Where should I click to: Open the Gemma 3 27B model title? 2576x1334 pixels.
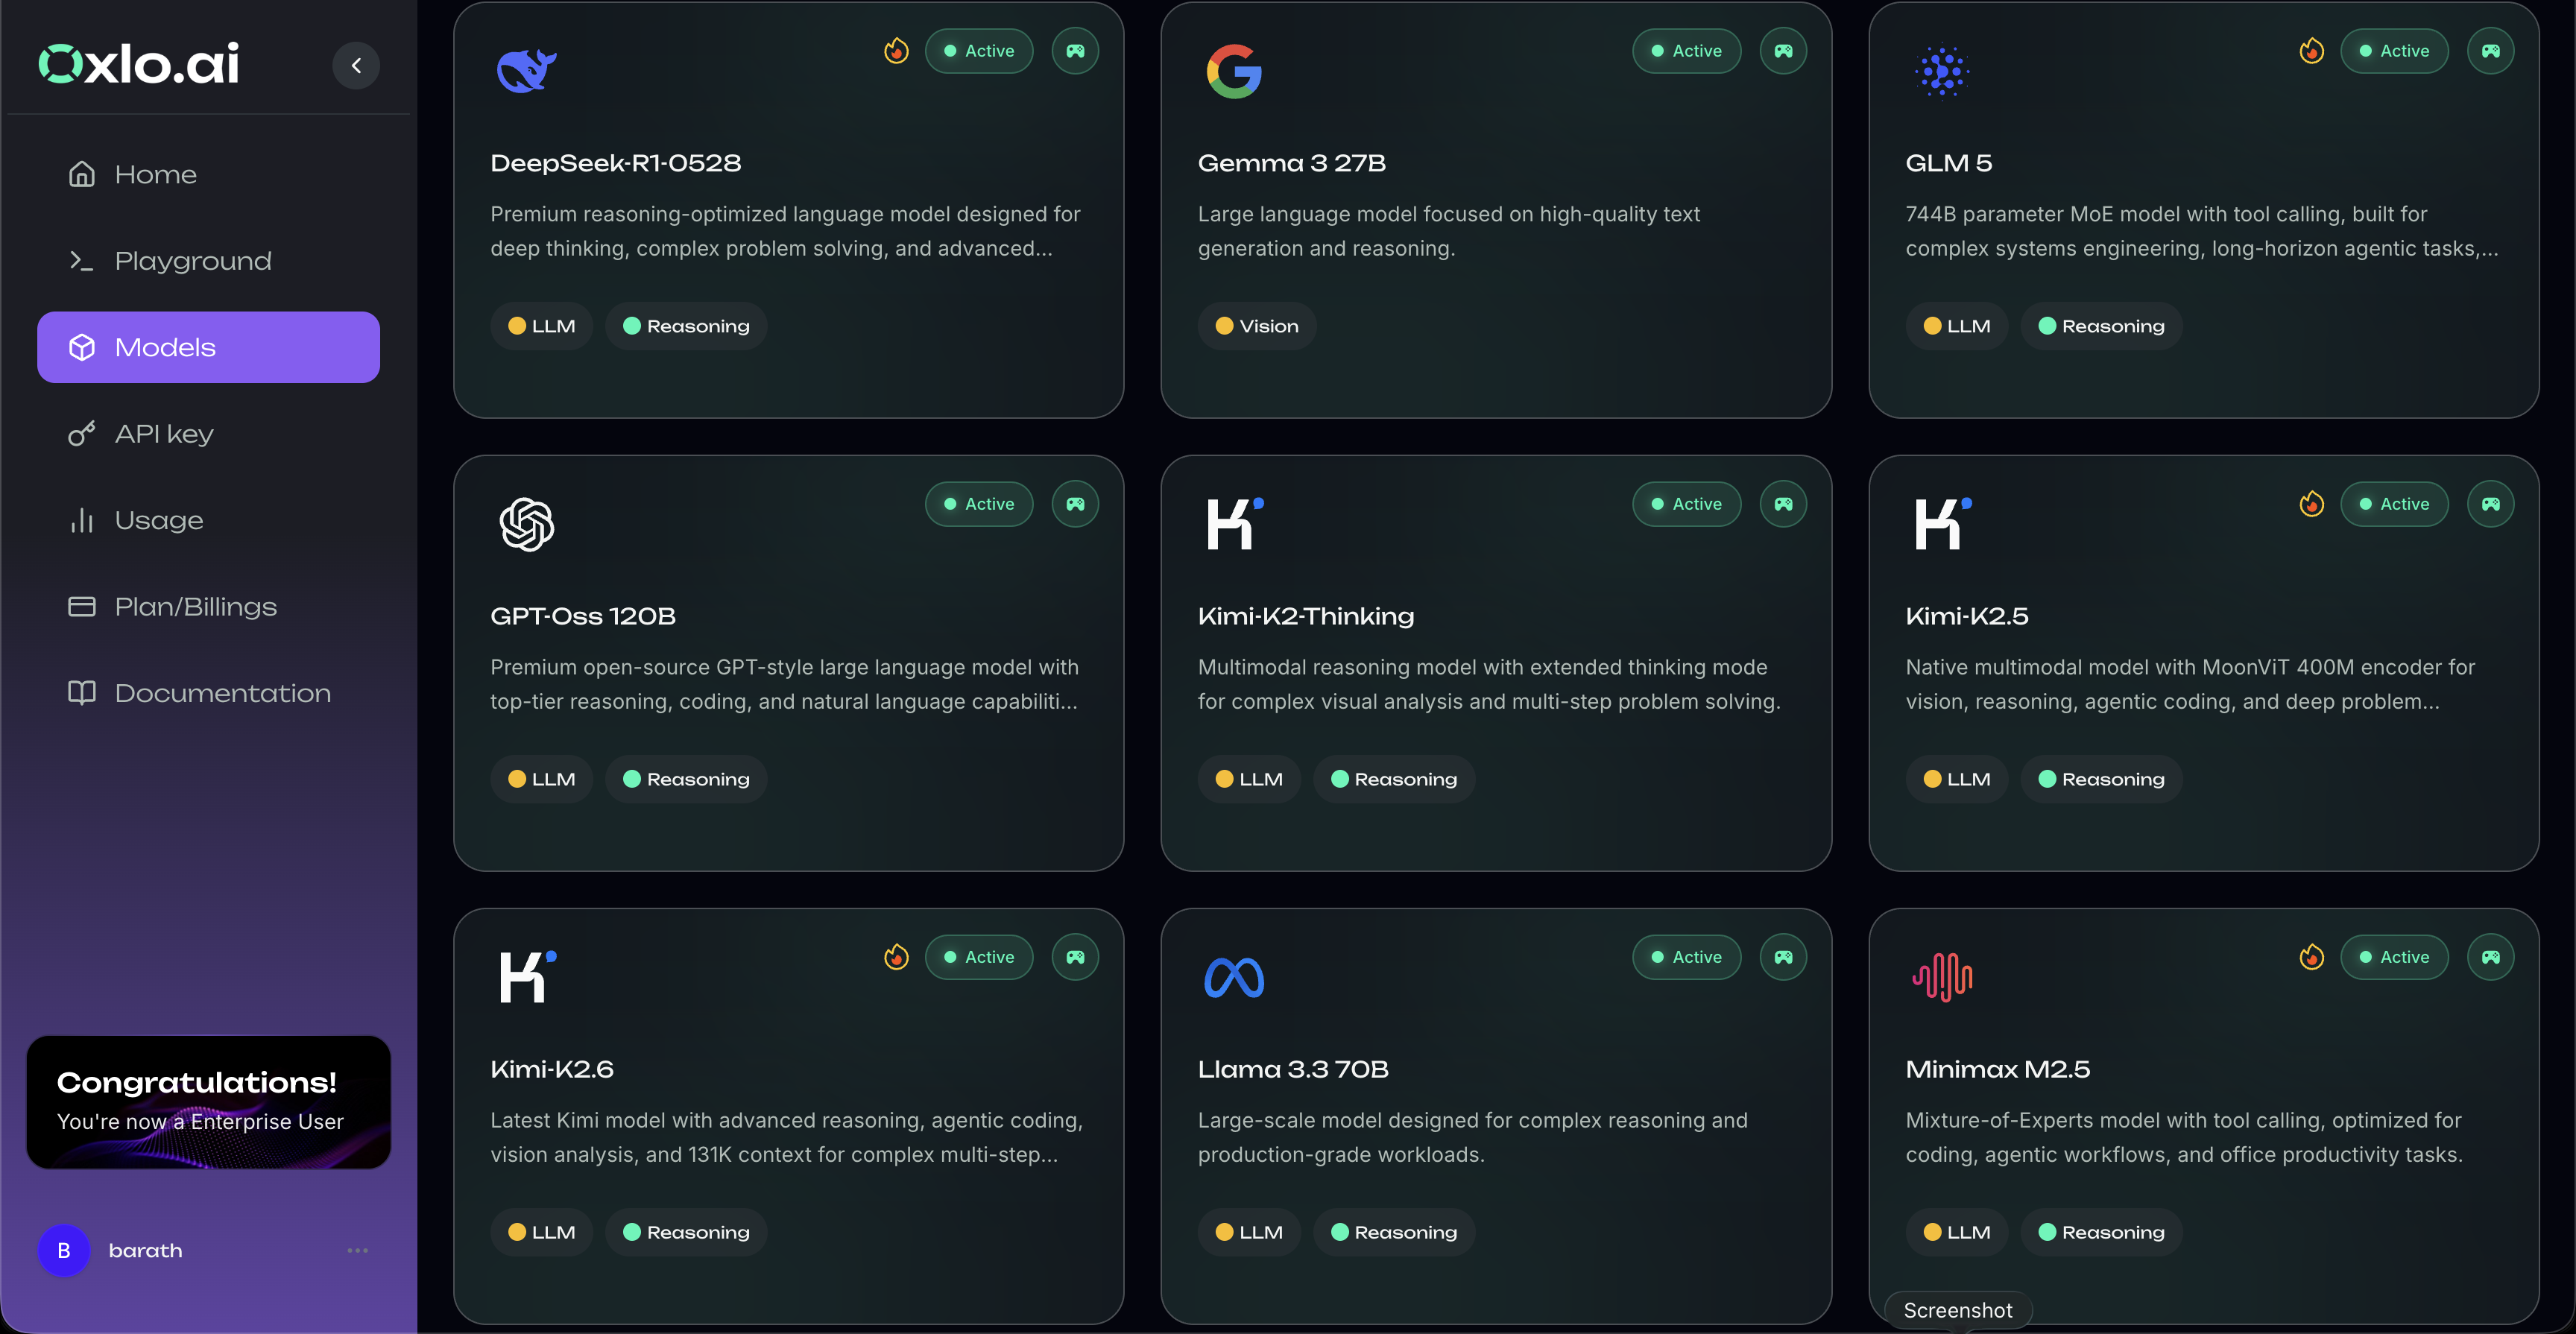[x=1292, y=163]
